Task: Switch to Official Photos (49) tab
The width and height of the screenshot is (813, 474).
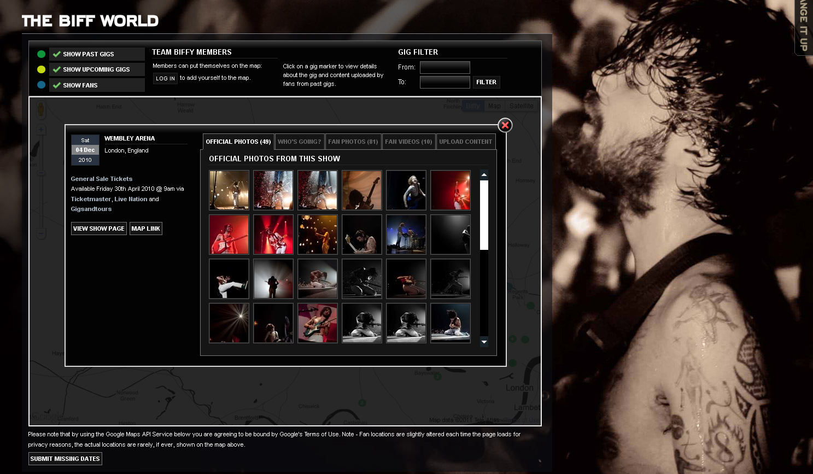Action: click(238, 142)
